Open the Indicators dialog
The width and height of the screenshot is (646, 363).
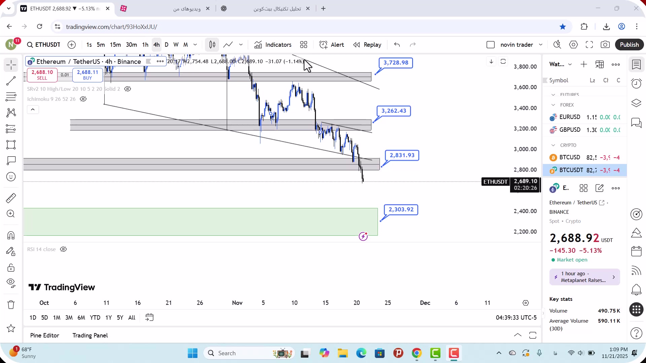273,45
